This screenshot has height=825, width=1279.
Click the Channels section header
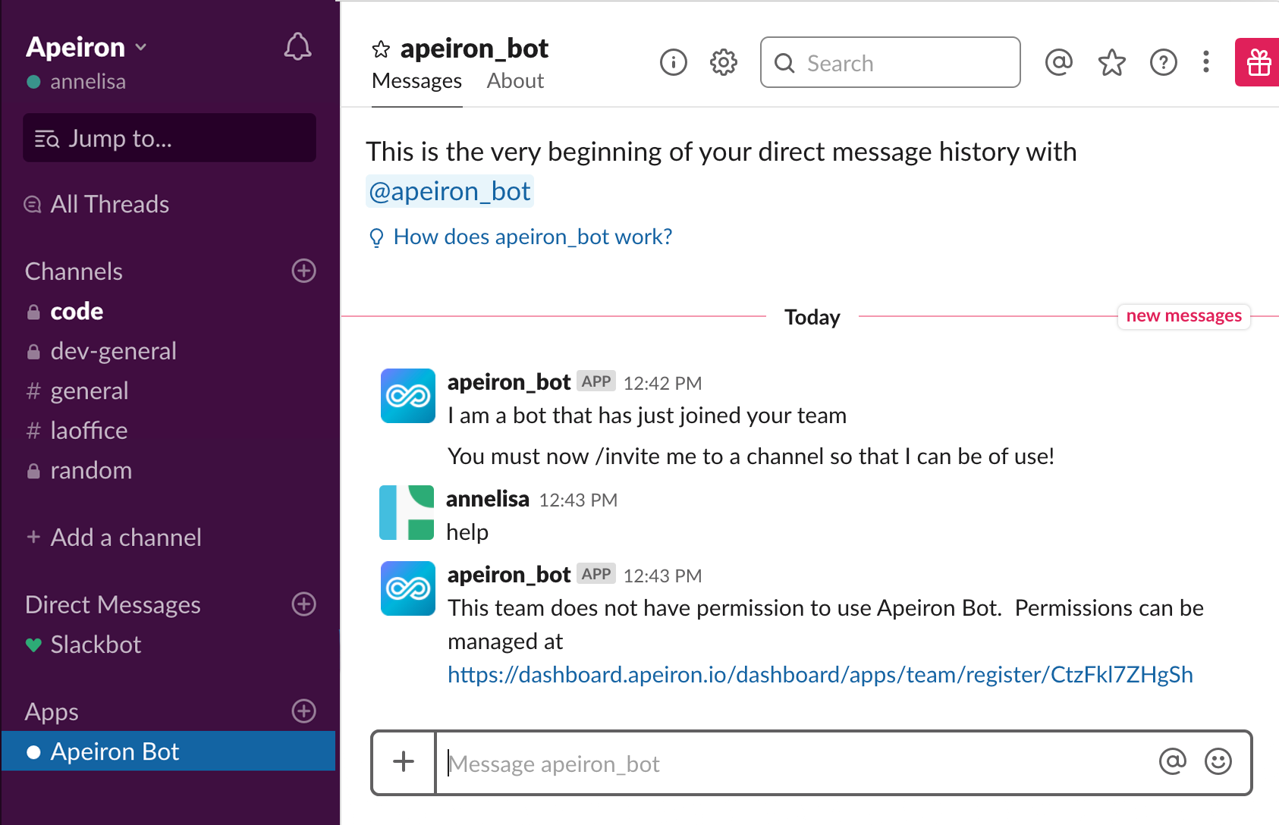pos(74,271)
